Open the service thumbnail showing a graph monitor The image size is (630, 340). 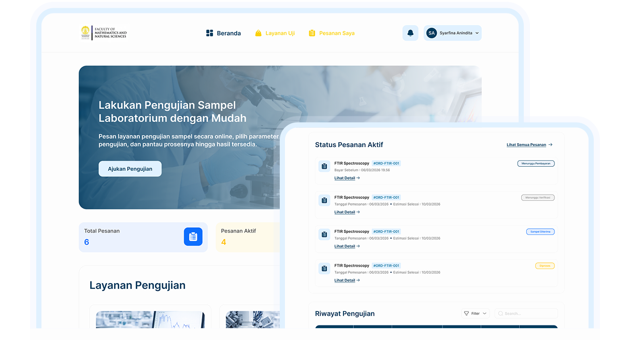[150, 320]
